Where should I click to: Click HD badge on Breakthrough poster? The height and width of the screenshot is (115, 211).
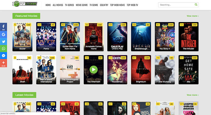click(148, 25)
